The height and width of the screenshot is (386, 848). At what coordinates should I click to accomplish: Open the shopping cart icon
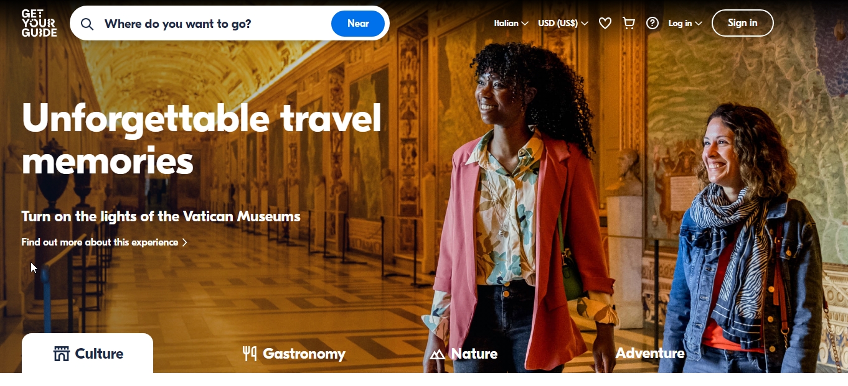tap(629, 23)
